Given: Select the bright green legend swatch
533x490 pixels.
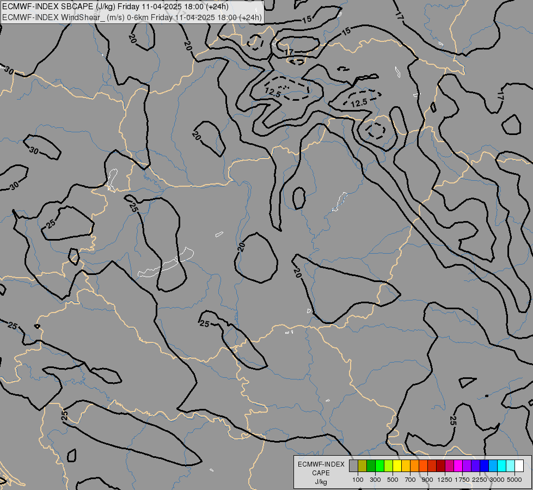Looking at the screenshot, I should pyautogui.click(x=379, y=466).
